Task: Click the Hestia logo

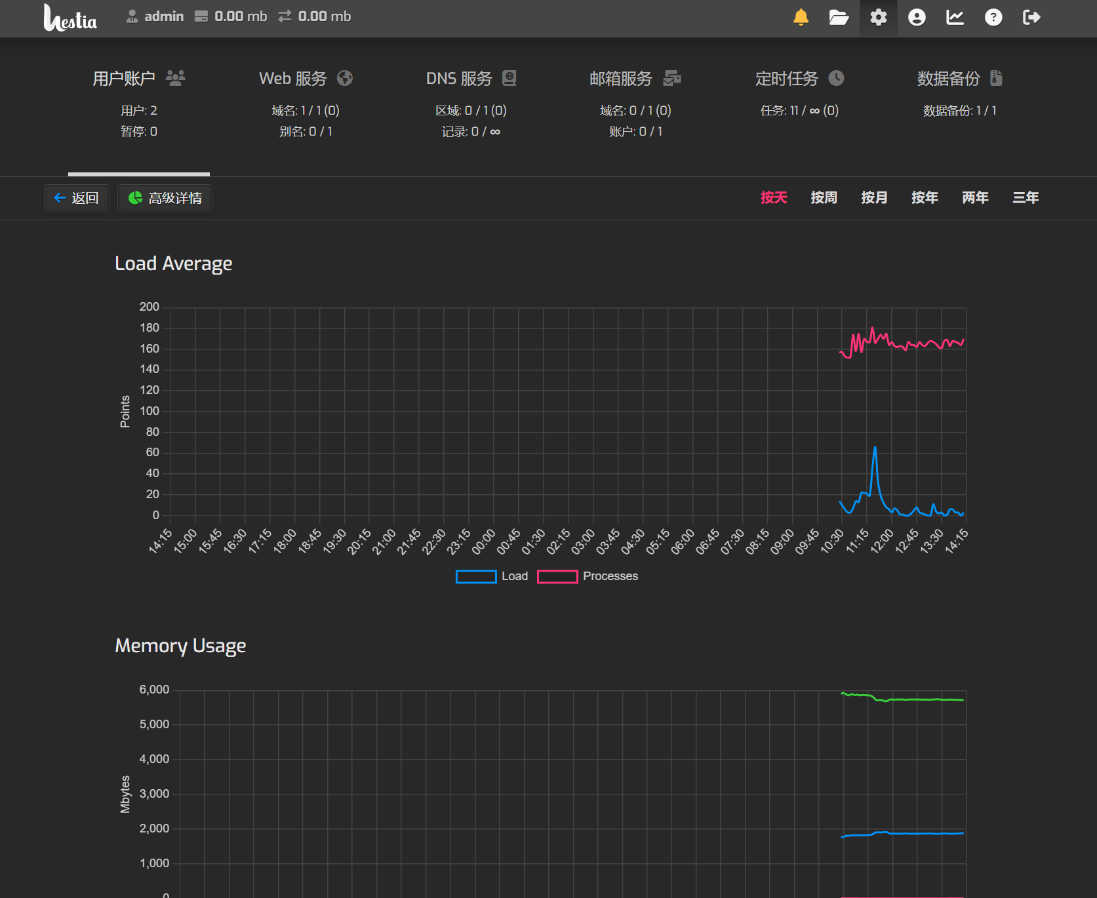Action: 70,18
